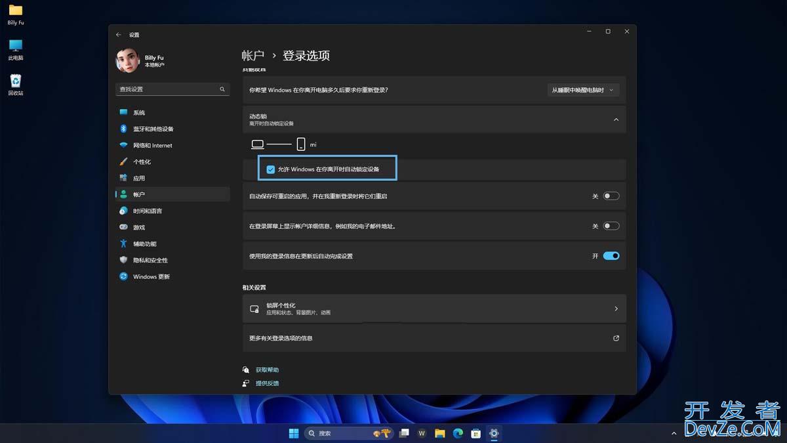This screenshot has width=787, height=443.
Task: Open the 从睡眠中唤醒电脑时 dropdown
Action: pyautogui.click(x=584, y=90)
